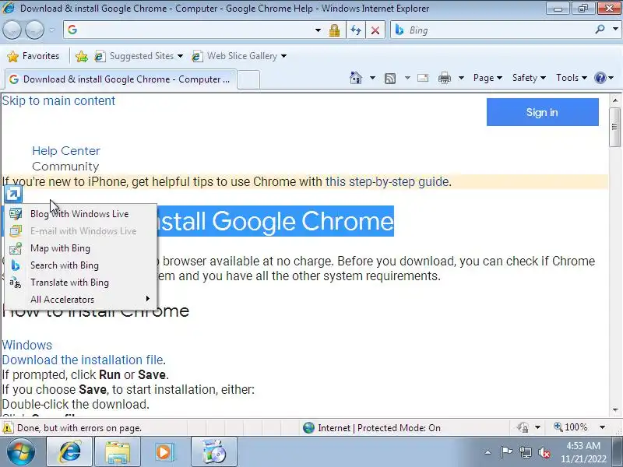Click the 100% zoom level button
This screenshot has height=467, width=623.
(x=571, y=427)
